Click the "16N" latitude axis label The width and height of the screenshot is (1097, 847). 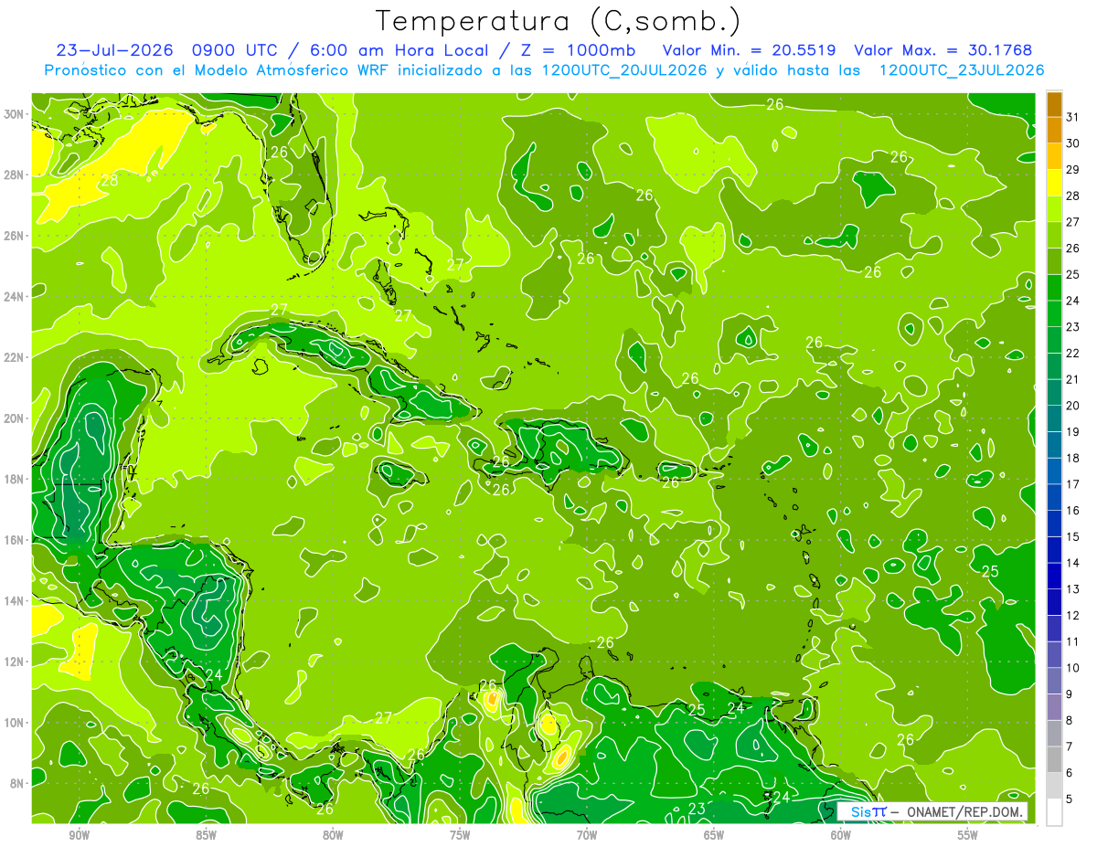coord(16,539)
